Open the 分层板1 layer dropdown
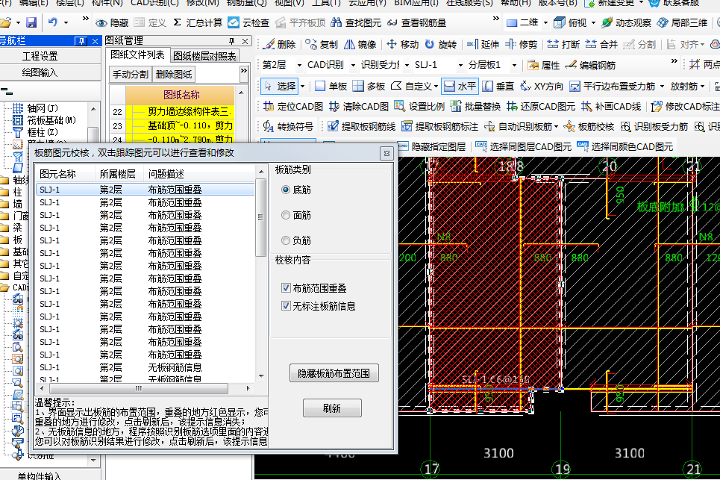The image size is (720, 480). [x=513, y=65]
